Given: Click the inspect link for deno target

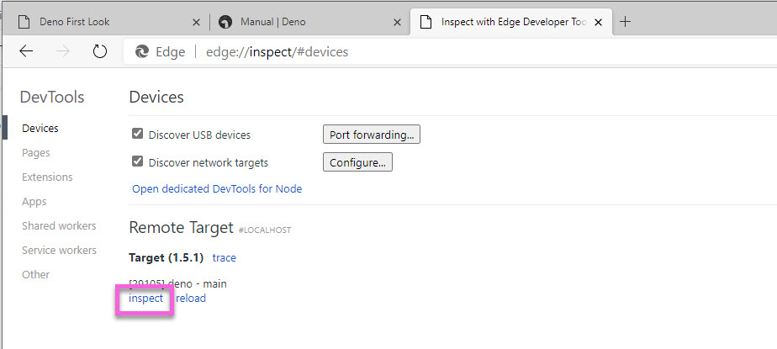Looking at the screenshot, I should tap(146, 298).
